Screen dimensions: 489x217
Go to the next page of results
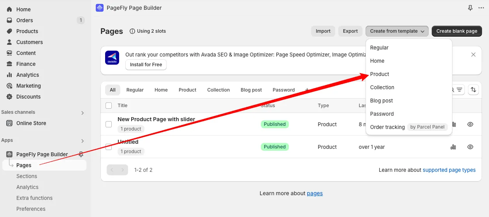[x=123, y=170]
